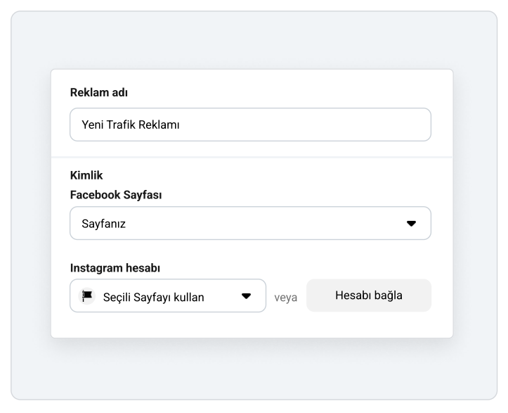Click the Kimlik section heading
508x413 pixels.
point(86,175)
